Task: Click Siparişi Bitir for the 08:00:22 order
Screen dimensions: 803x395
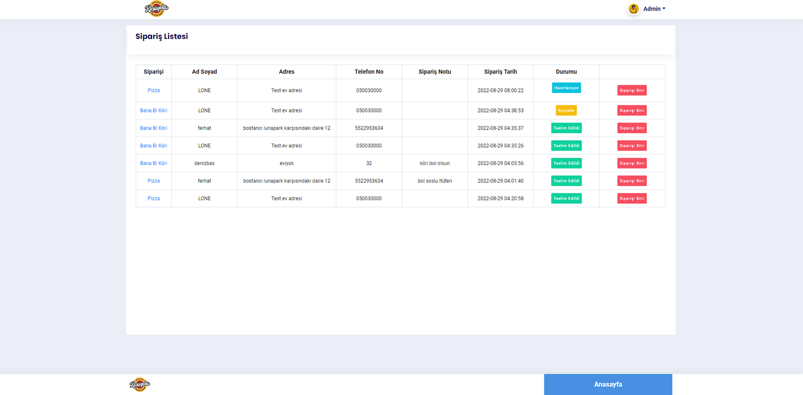Action: click(x=632, y=90)
